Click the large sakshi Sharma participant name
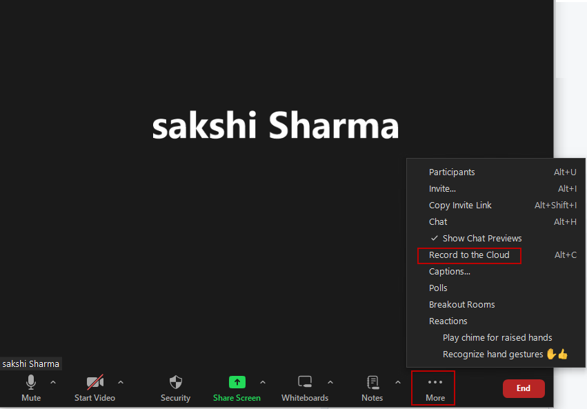 coord(275,126)
